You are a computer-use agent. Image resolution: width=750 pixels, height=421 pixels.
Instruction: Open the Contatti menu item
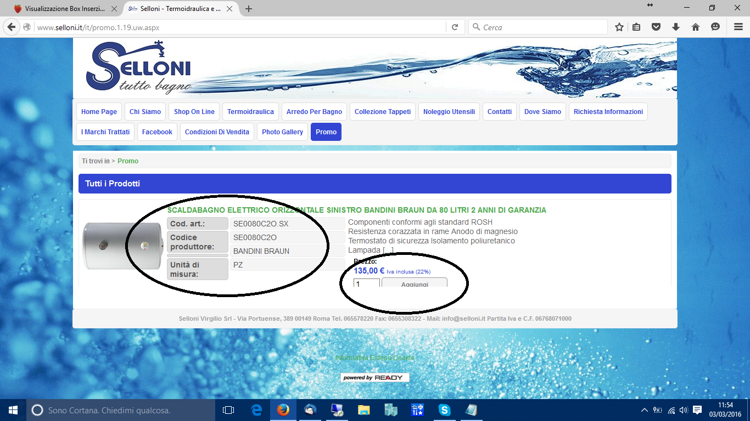tap(500, 111)
